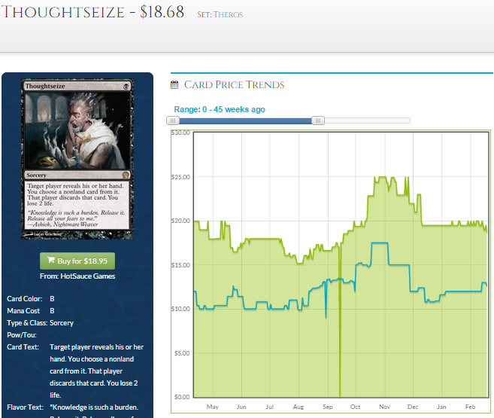Click the Nov label on chart axis

click(x=385, y=407)
